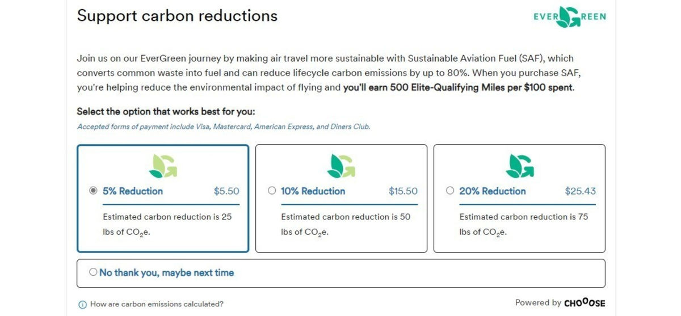This screenshot has height=316, width=681.
Task: Click the $15.50 price
Action: [403, 191]
